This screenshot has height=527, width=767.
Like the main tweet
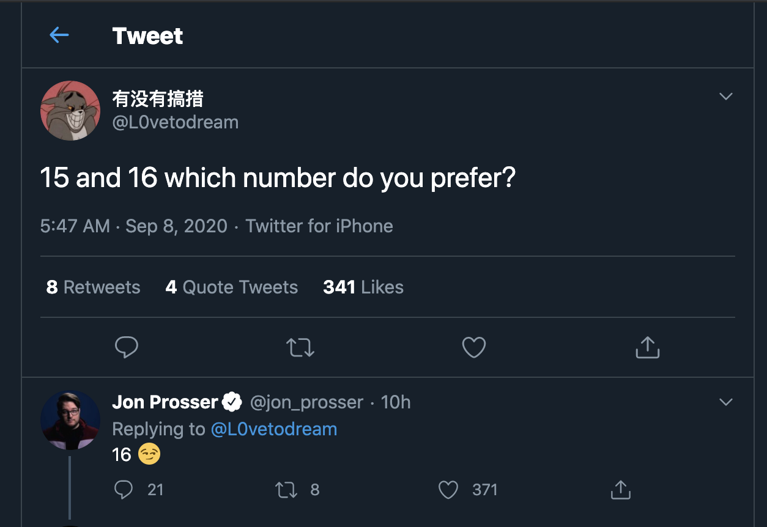tap(473, 347)
